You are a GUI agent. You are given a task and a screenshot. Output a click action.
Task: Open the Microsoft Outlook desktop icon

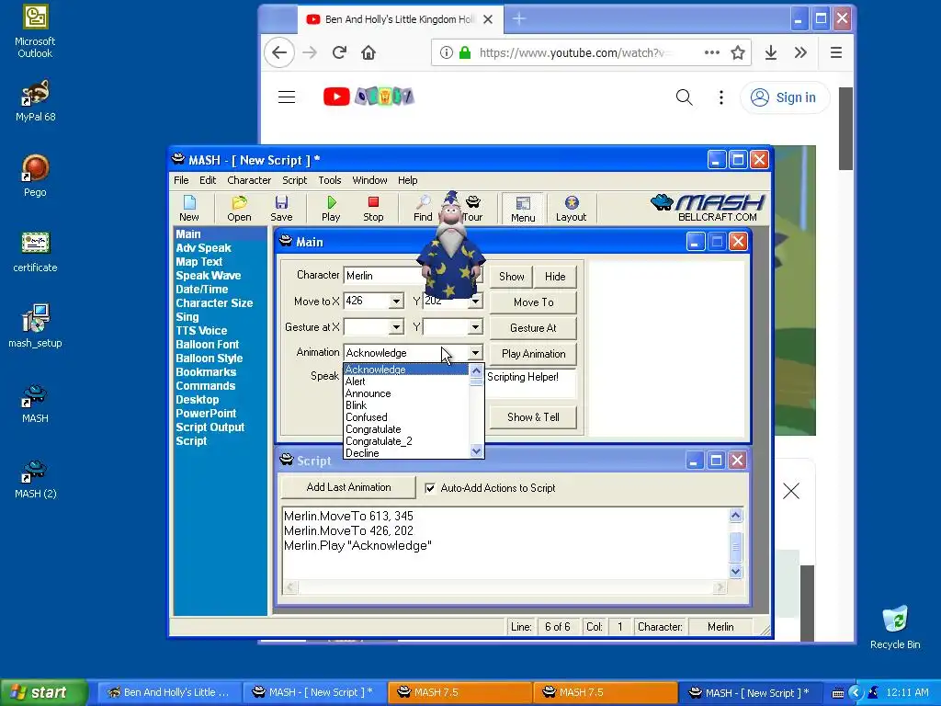pos(35,32)
